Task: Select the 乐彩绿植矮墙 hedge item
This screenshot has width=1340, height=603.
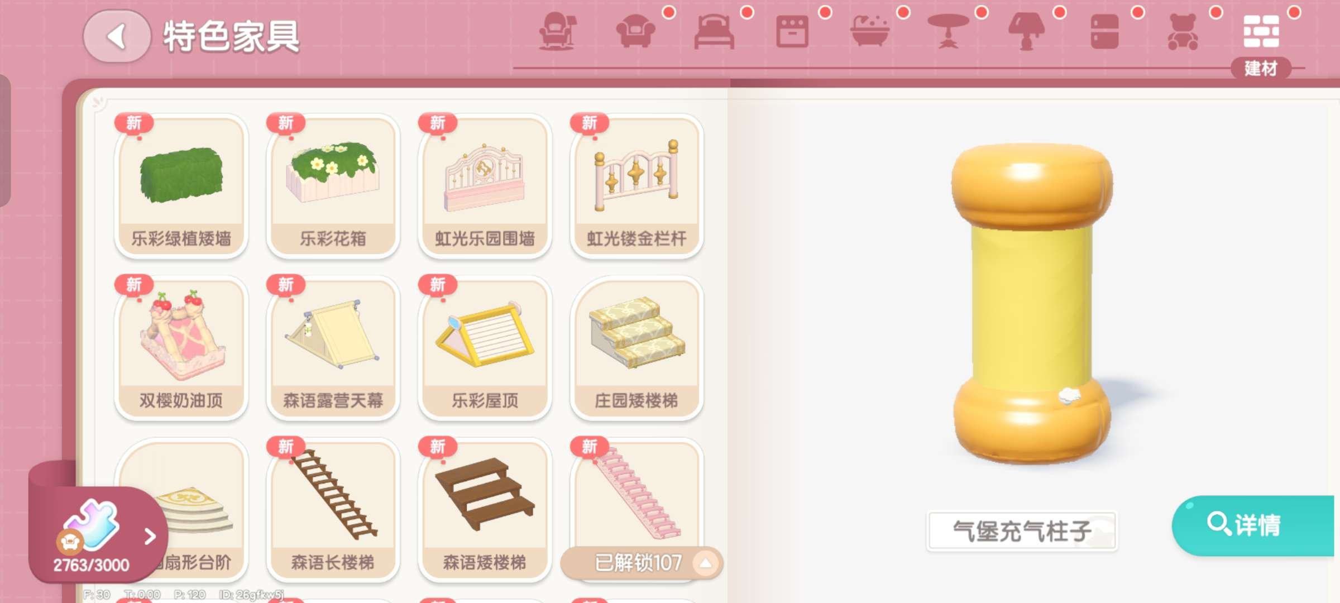Action: 181,186
